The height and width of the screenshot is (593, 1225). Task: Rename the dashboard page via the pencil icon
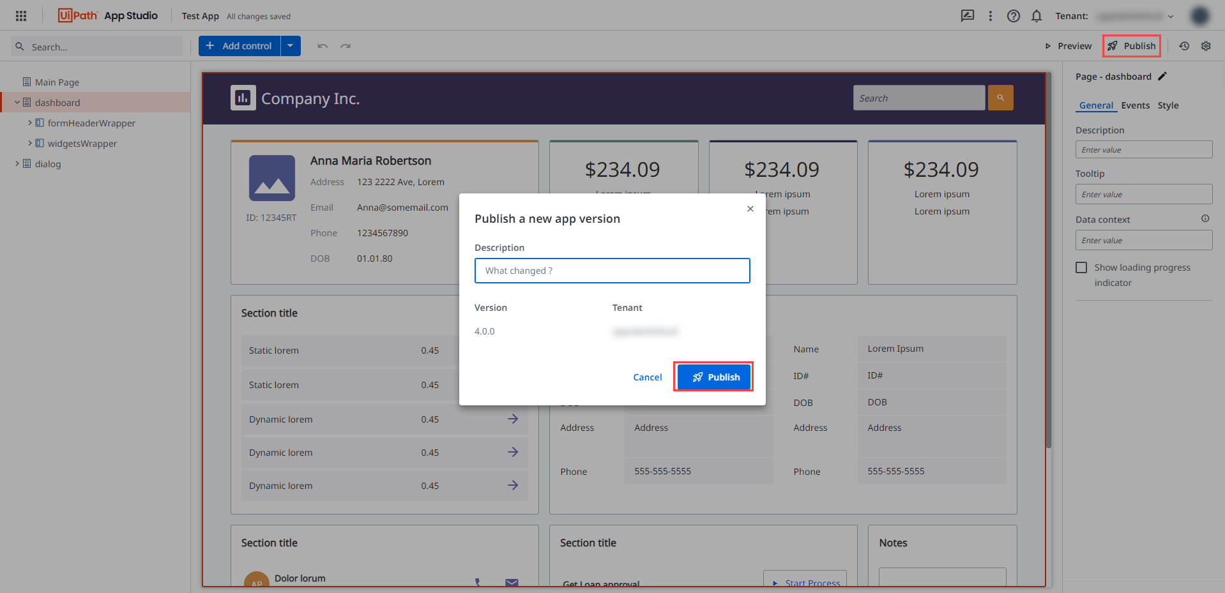coord(1162,76)
